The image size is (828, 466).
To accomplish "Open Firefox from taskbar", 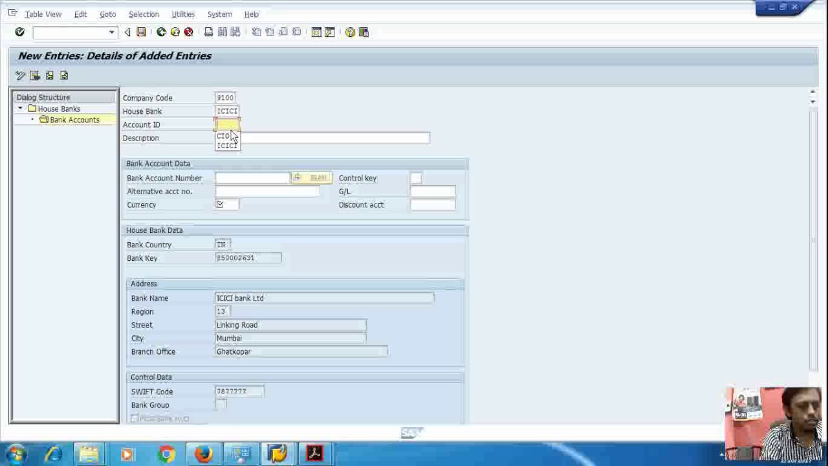I will pyautogui.click(x=204, y=454).
